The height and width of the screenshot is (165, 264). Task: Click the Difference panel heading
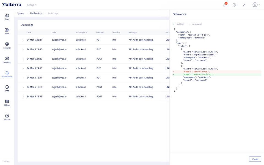180,14
